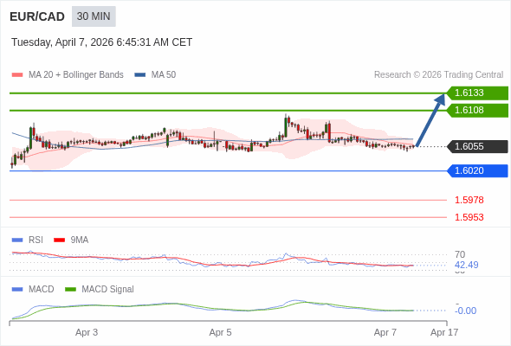The width and height of the screenshot is (511, 346).
Task: Click the RSI value 42.49
Action: 467,265
